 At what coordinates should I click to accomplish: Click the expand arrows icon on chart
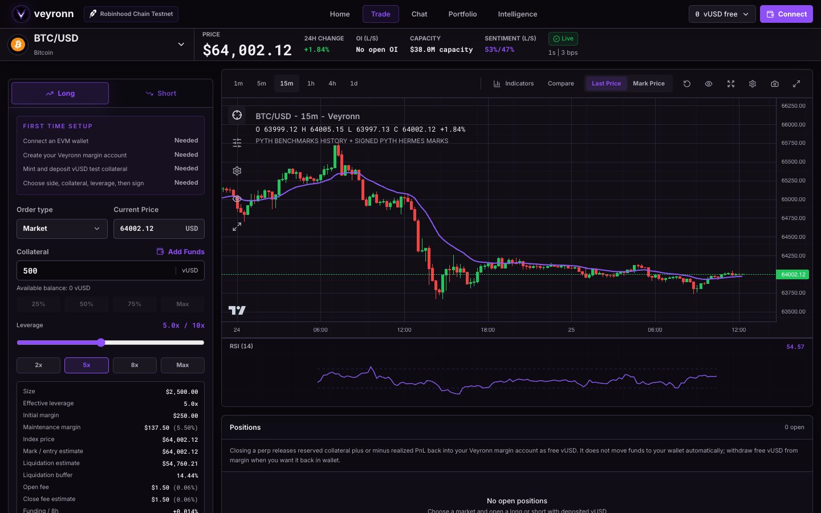click(x=237, y=227)
